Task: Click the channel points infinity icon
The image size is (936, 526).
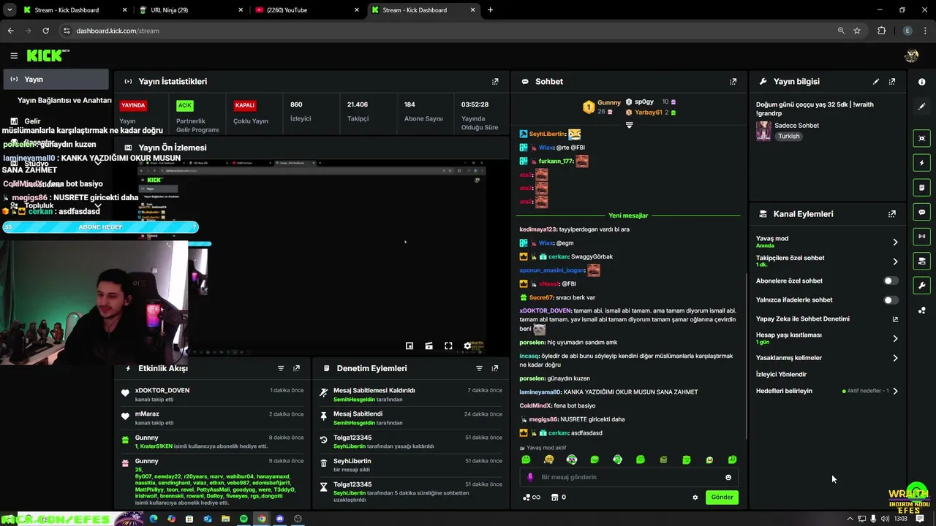Action: 532,498
